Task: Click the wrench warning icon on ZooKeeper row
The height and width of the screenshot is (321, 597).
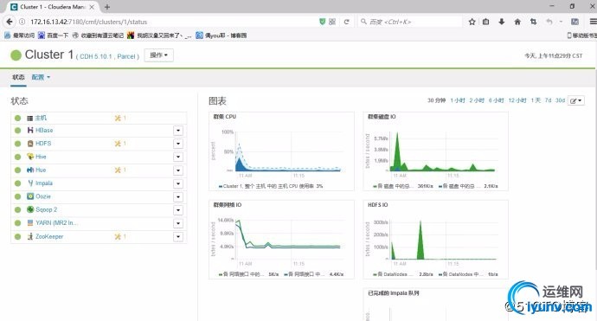Action: (x=118, y=236)
